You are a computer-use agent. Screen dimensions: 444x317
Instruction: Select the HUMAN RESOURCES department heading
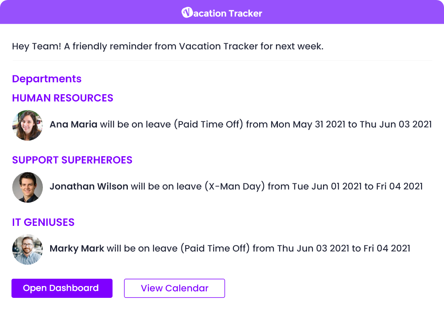click(x=62, y=98)
